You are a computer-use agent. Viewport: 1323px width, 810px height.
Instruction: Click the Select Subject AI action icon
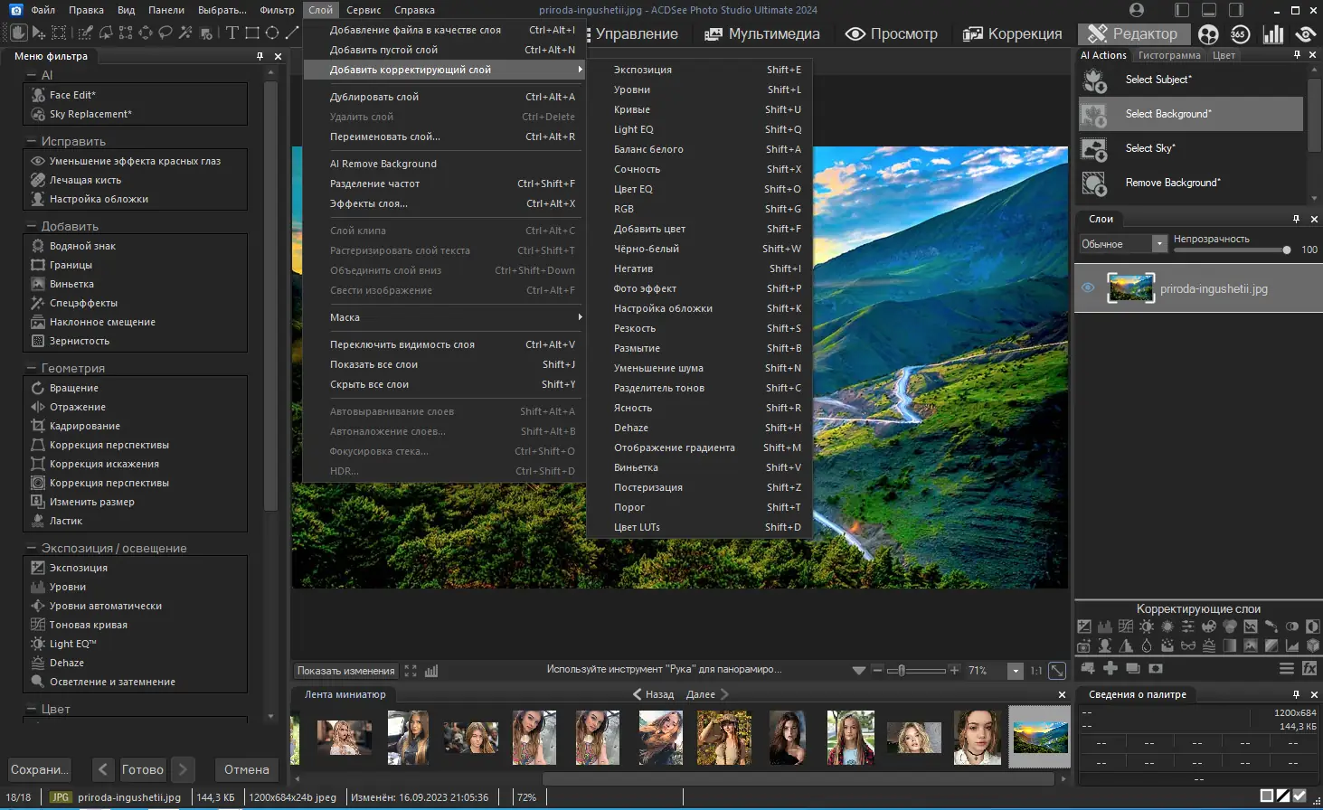[1094, 80]
